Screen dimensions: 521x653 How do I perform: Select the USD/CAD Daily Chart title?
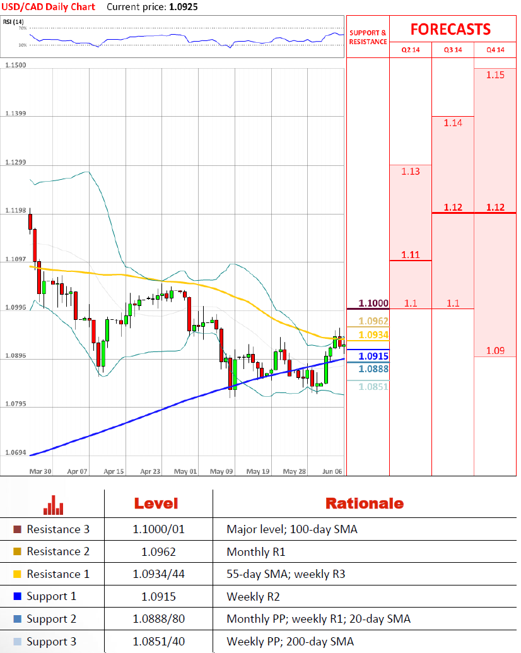(49, 7)
